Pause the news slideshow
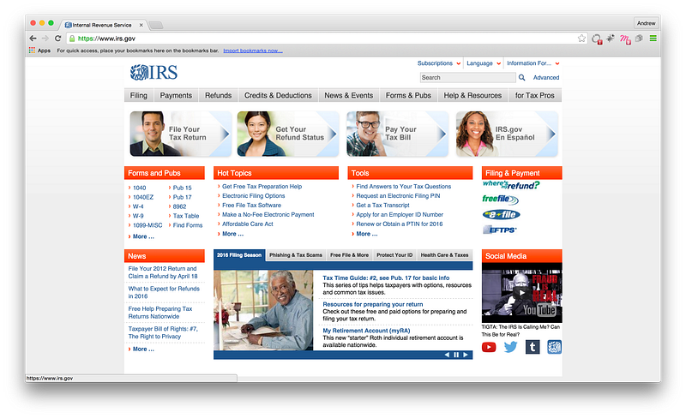The height and width of the screenshot is (418, 686). point(456,355)
